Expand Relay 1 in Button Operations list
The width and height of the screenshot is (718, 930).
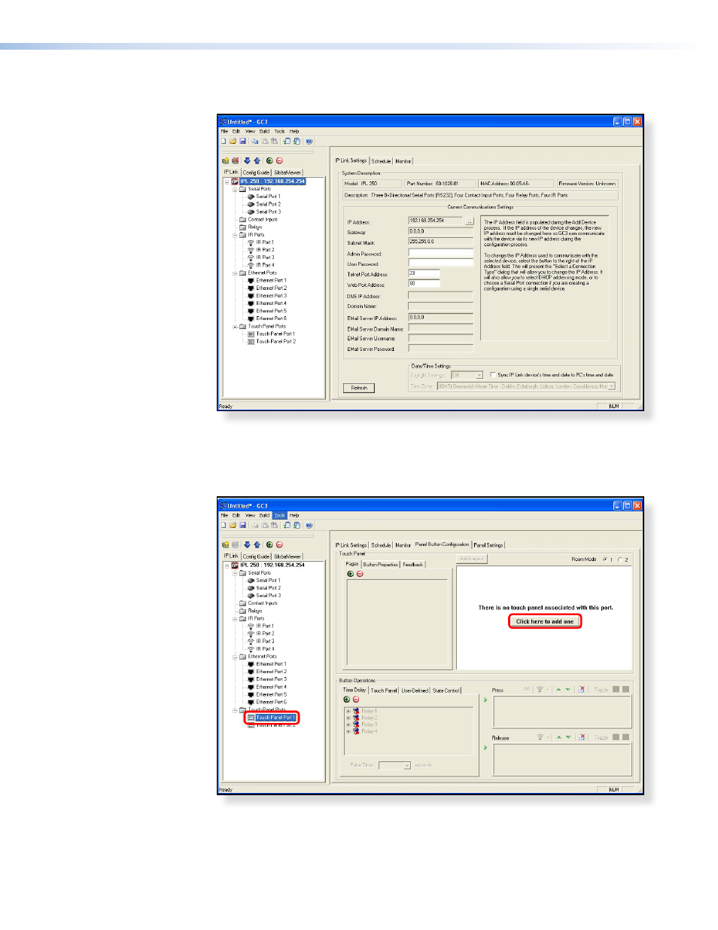pos(348,711)
